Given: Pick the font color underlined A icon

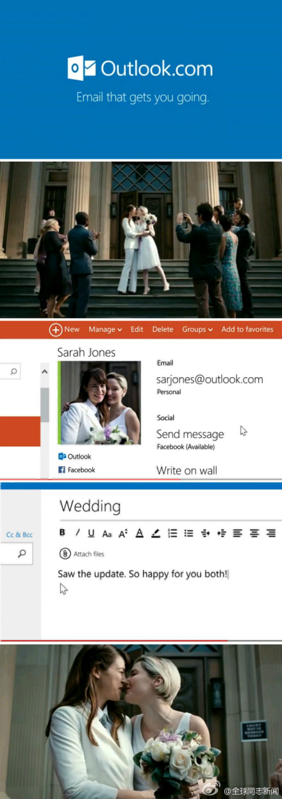Looking at the screenshot, I should (x=139, y=532).
